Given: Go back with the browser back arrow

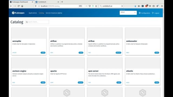Looking at the screenshot, I should (x=11, y=6).
